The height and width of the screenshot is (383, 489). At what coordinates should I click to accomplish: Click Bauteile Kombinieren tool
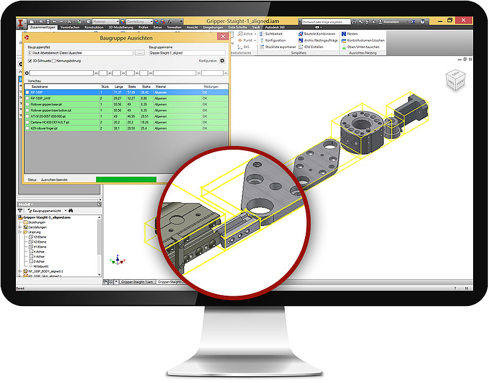pos(317,34)
